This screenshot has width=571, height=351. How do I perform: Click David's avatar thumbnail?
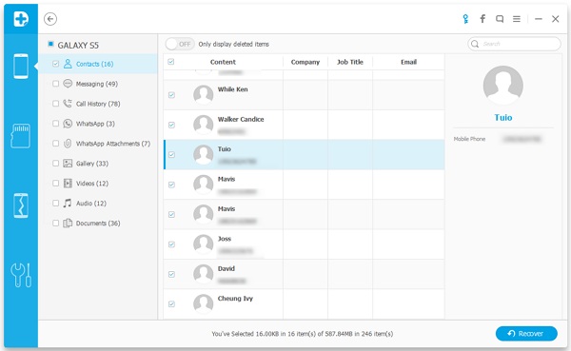[204, 274]
